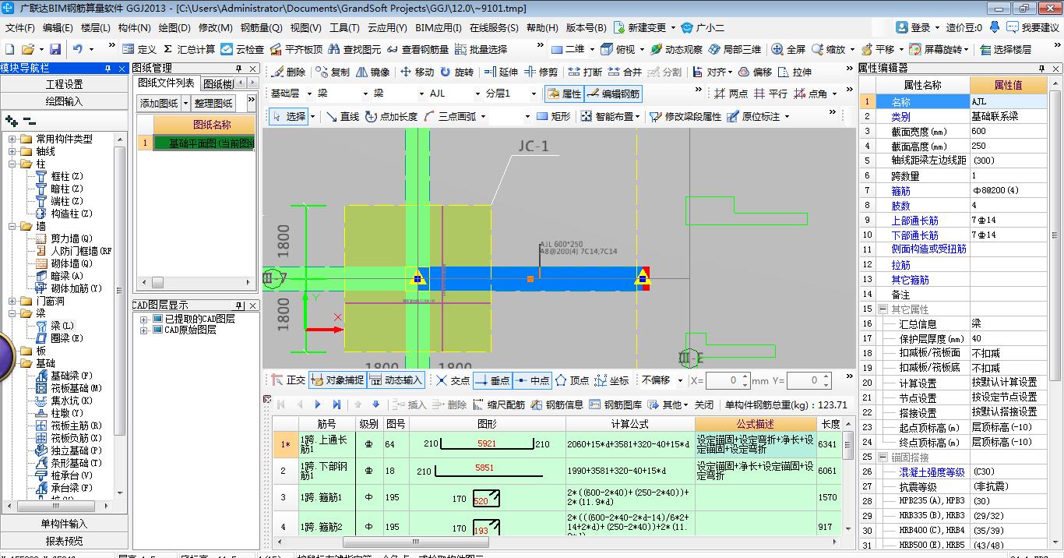Click 修改梁段属性 modify beam segment
Image resolution: width=1064 pixels, height=558 pixels.
[x=685, y=116]
